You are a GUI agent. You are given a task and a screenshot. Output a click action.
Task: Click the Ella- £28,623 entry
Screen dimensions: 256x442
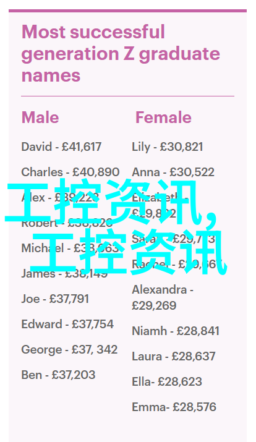(167, 381)
